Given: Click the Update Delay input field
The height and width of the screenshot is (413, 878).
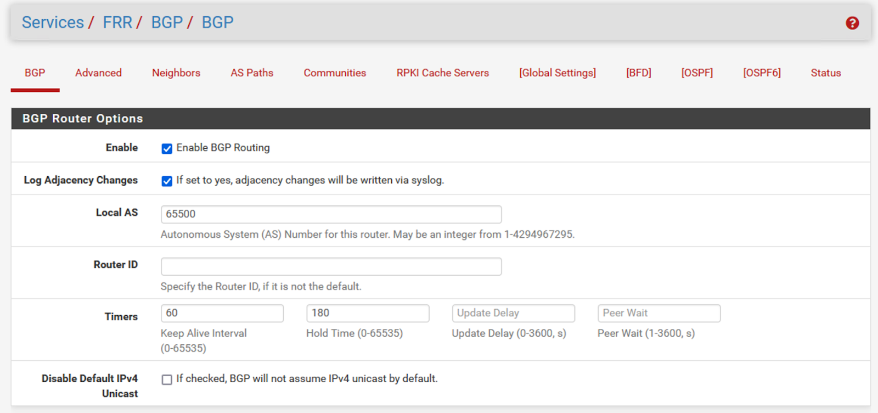Looking at the screenshot, I should click(513, 313).
